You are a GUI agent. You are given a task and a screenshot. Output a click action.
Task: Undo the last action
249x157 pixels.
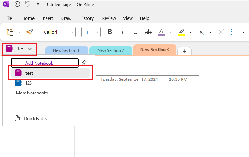(x=28, y=4)
